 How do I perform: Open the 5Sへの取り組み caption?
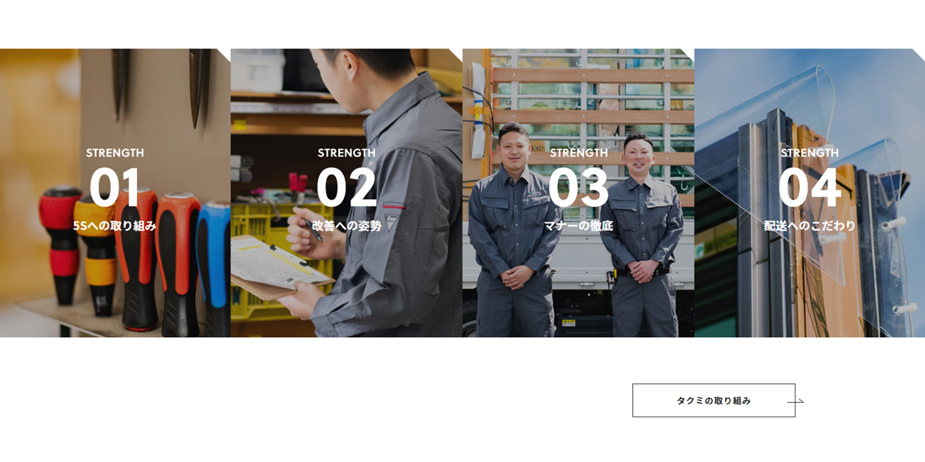(x=115, y=226)
